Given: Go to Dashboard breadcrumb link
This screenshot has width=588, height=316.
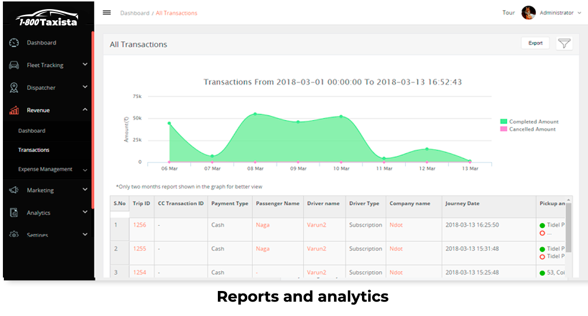Looking at the screenshot, I should pos(134,13).
